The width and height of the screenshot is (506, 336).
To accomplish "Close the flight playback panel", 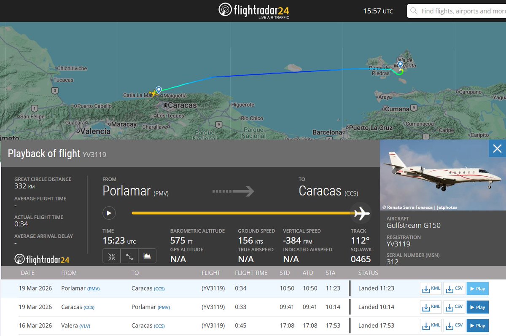I will pyautogui.click(x=497, y=148).
